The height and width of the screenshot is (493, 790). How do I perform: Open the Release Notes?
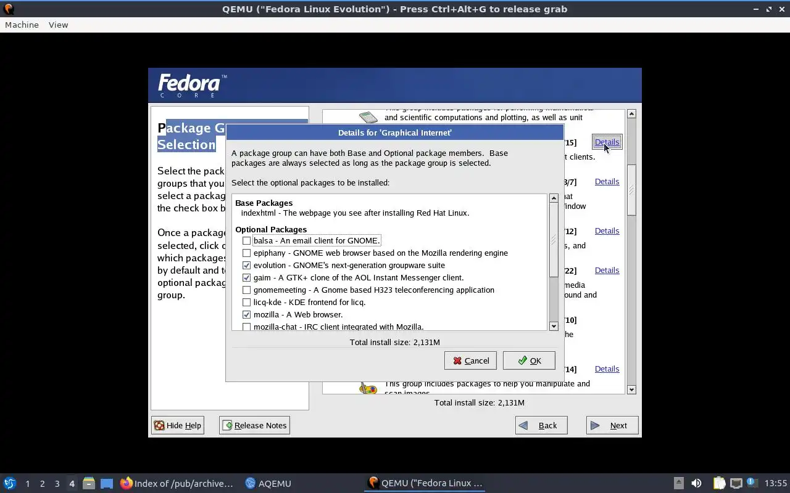click(x=254, y=425)
